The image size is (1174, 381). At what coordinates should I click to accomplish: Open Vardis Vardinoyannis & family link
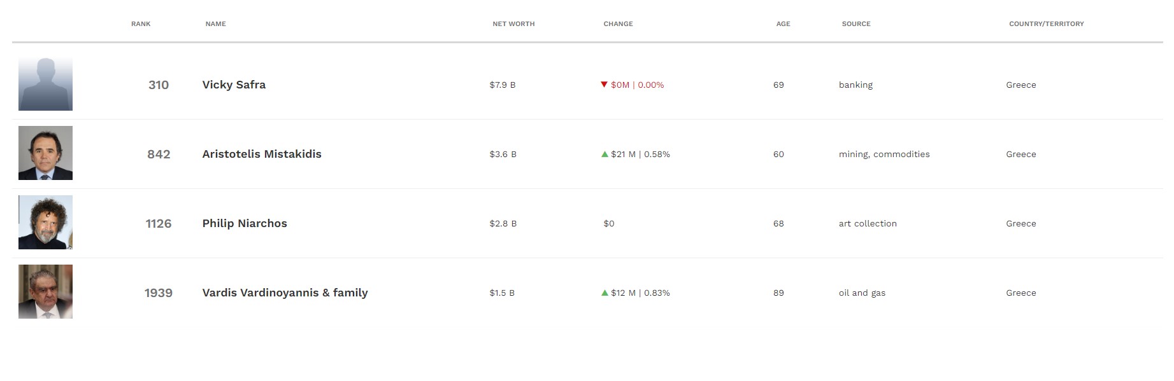(x=285, y=293)
